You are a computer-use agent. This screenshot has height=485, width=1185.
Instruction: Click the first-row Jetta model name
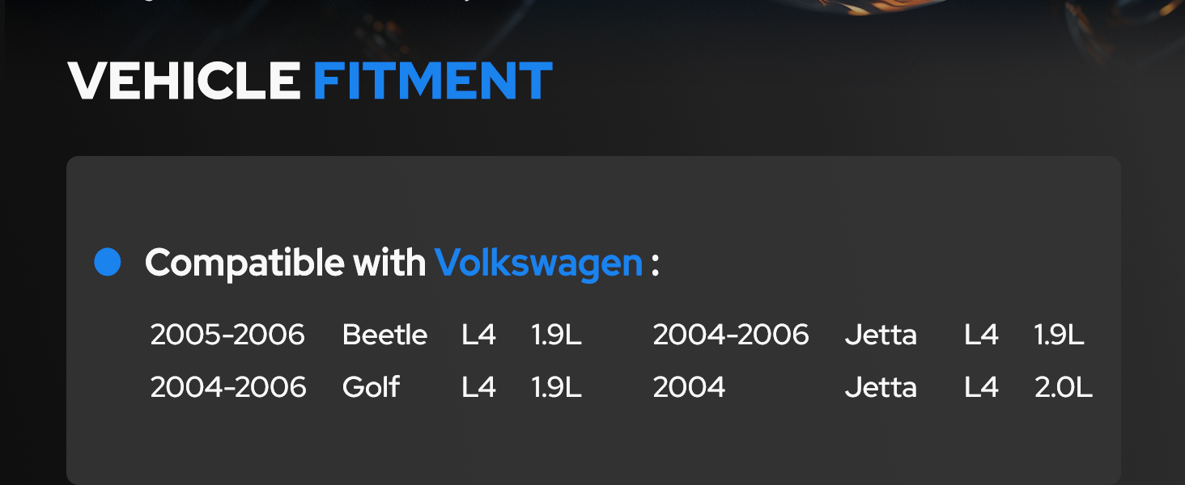click(x=881, y=335)
